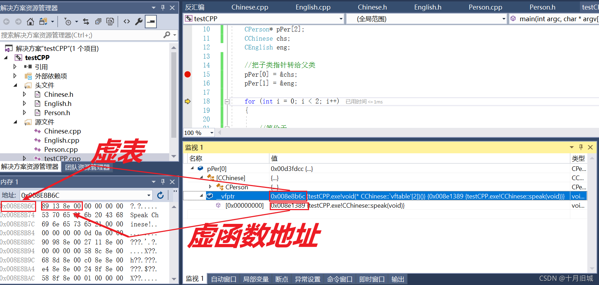Switch to the 异常设置 tab
Viewport: 599px width, 285px height.
click(x=308, y=279)
